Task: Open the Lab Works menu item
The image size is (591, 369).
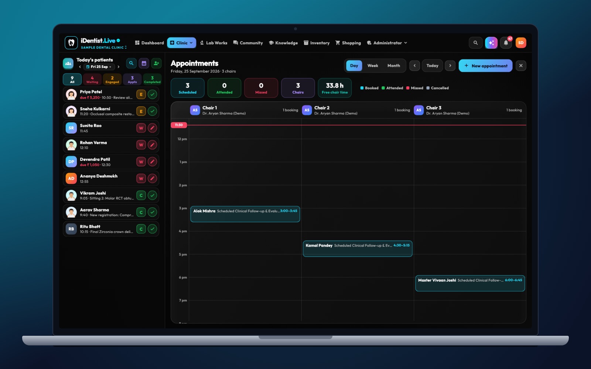Action: click(213, 43)
